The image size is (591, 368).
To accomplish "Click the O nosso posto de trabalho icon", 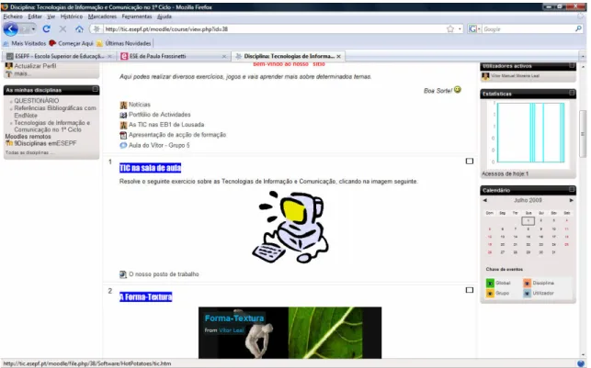I will click(x=123, y=274).
